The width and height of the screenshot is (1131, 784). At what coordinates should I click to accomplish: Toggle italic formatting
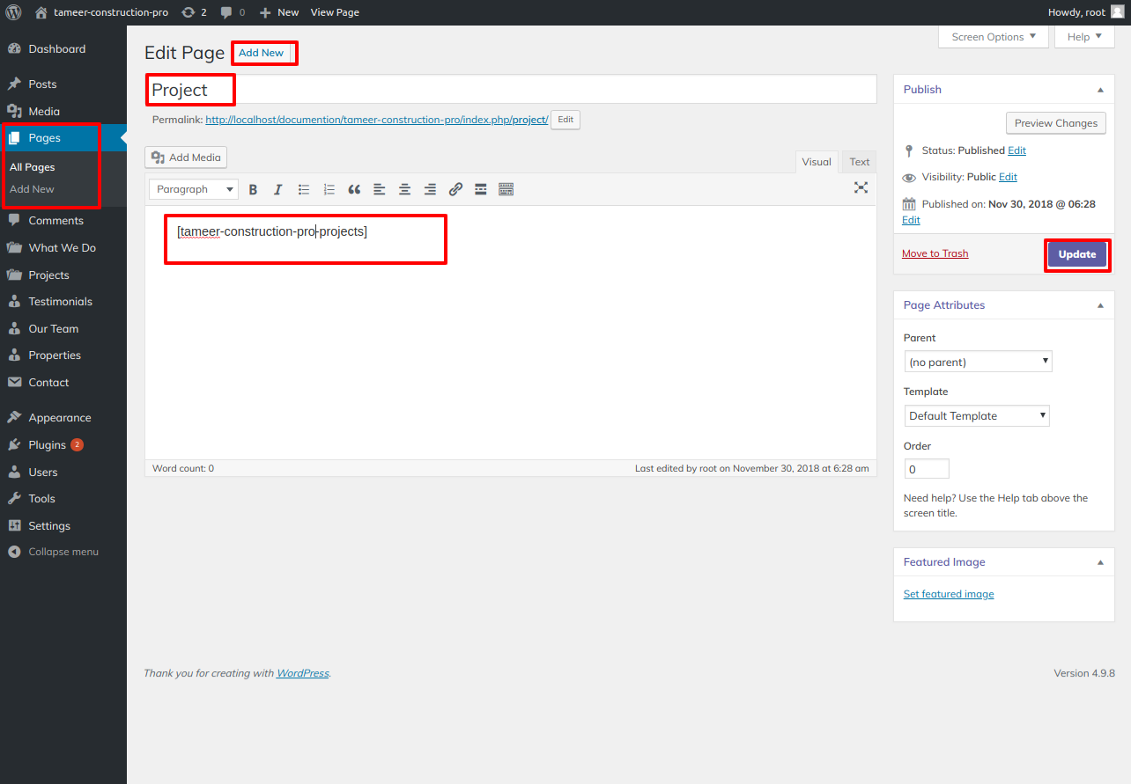click(278, 189)
